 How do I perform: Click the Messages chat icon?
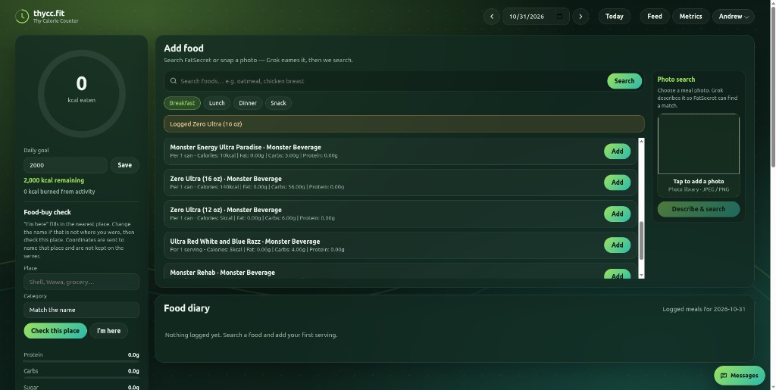[x=724, y=376]
